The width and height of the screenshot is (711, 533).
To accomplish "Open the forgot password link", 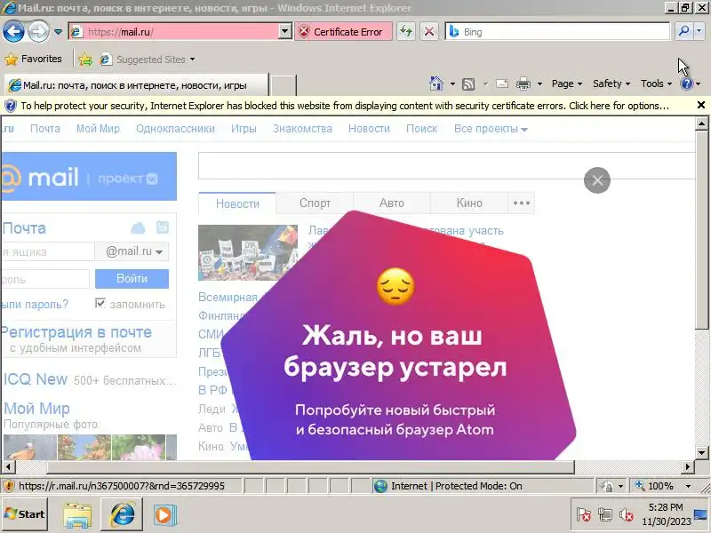I will (35, 304).
